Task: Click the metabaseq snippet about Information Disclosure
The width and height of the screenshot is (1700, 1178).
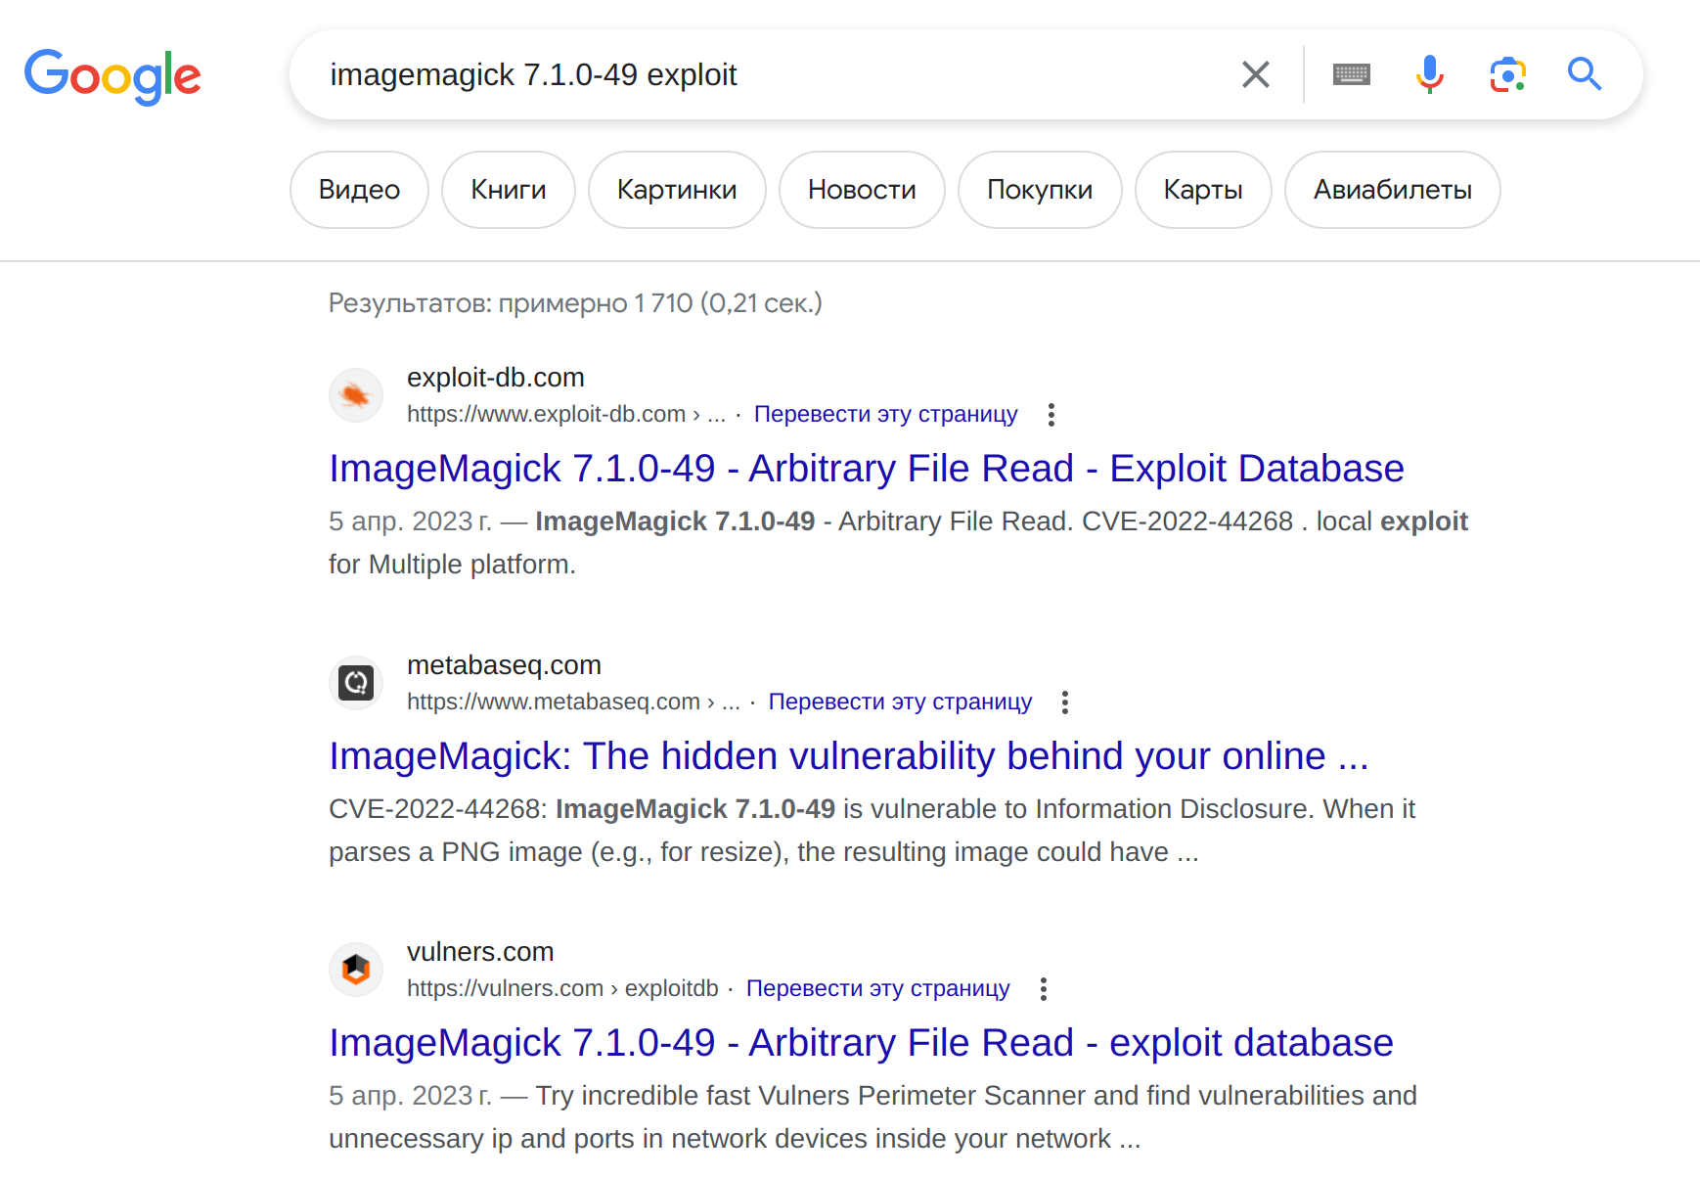Action: (872, 831)
